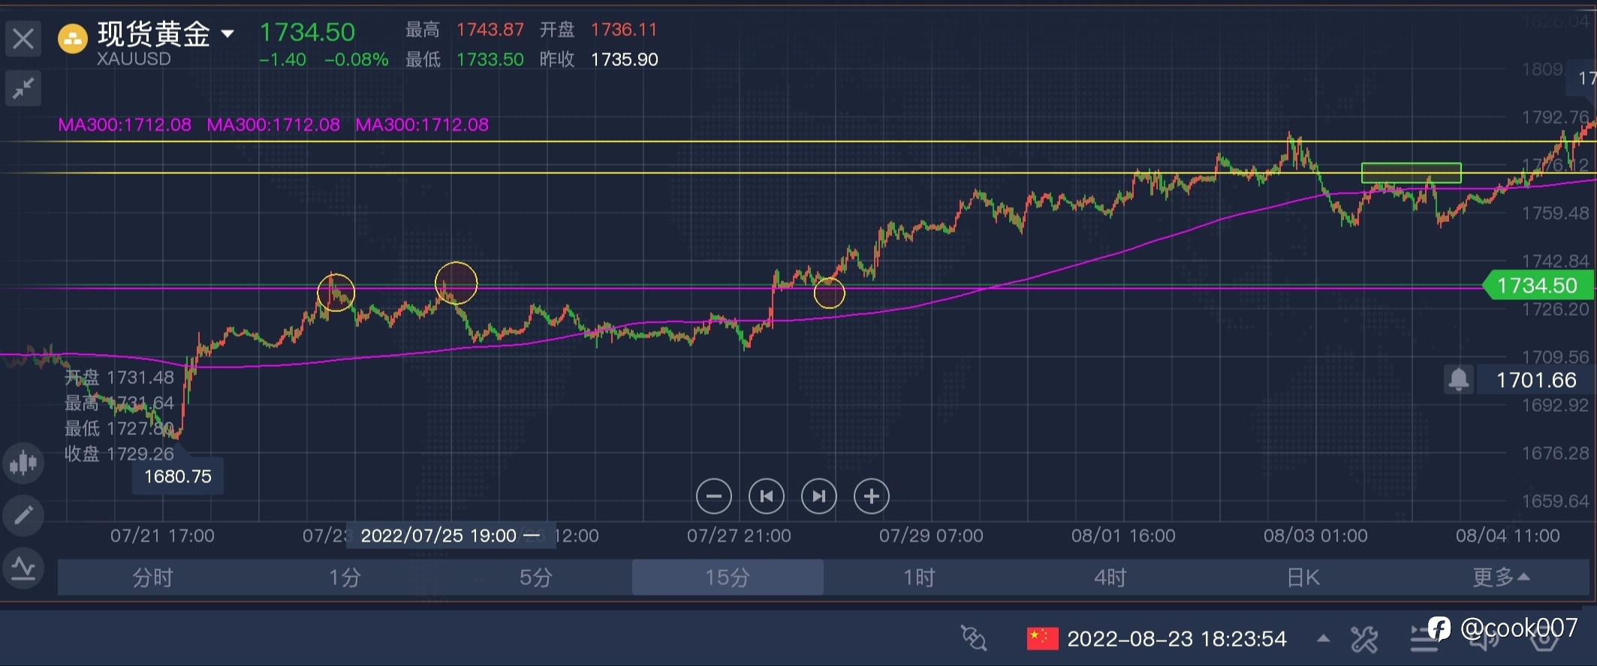Image resolution: width=1597 pixels, height=666 pixels.
Task: Click the wrench tools icon in taskbar
Action: coord(1363,640)
